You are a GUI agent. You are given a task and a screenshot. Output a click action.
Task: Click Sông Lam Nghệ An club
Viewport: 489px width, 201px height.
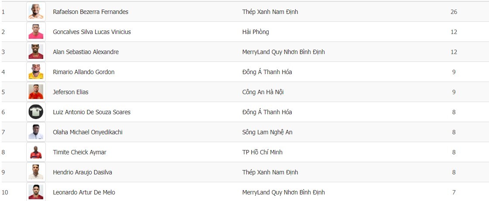[267, 132]
